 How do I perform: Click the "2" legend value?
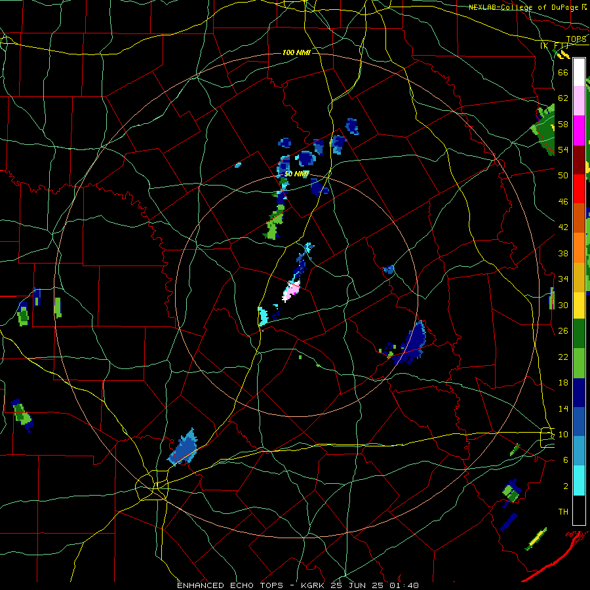(x=566, y=486)
